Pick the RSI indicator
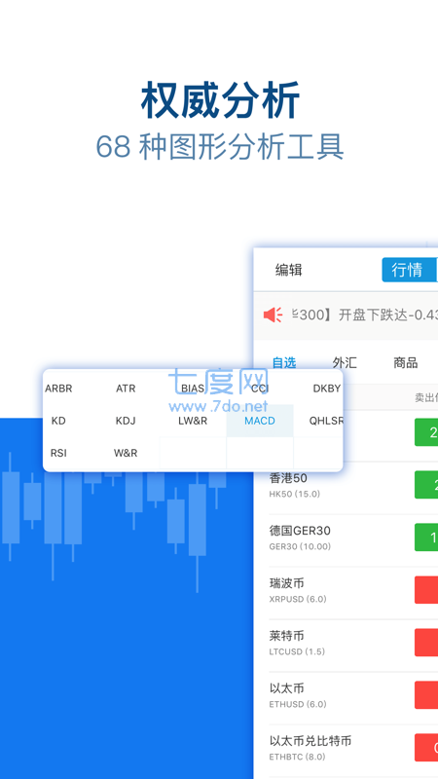Viewport: 438px width, 779px height. [x=58, y=453]
